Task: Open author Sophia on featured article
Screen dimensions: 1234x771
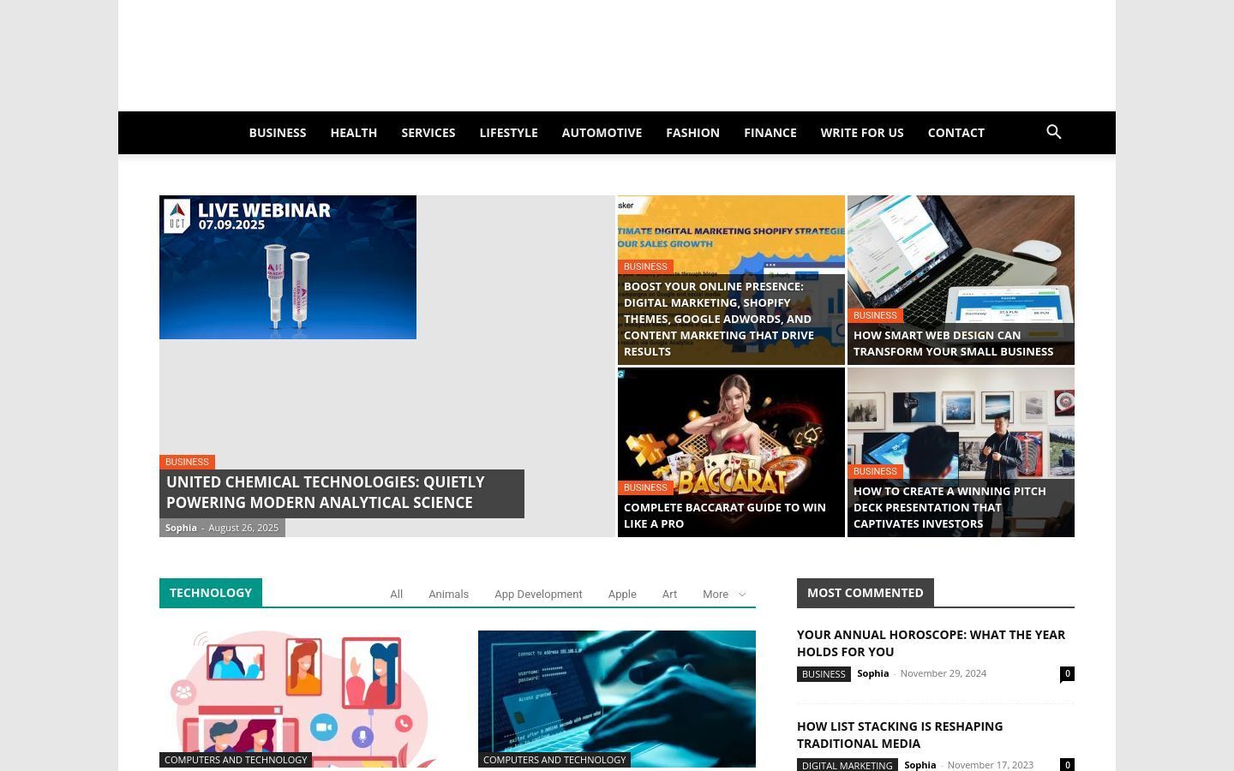Action: coord(181,528)
